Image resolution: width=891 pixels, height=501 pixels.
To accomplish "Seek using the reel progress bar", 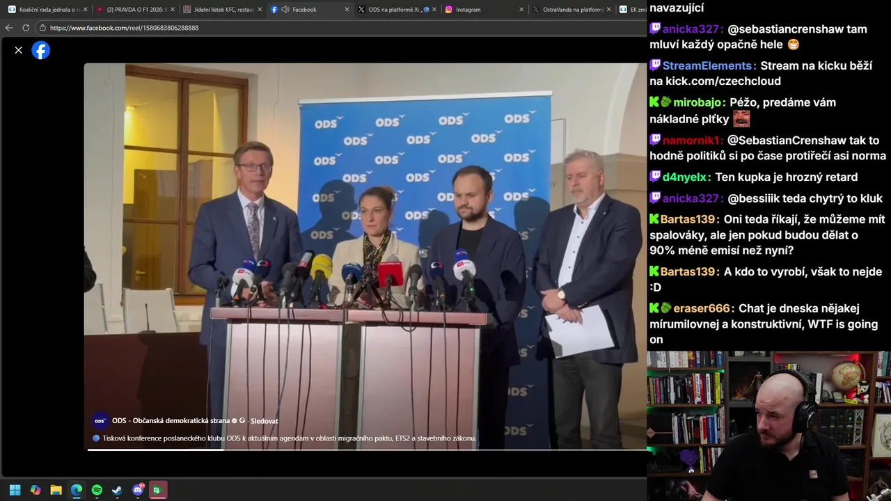I will tap(367, 450).
